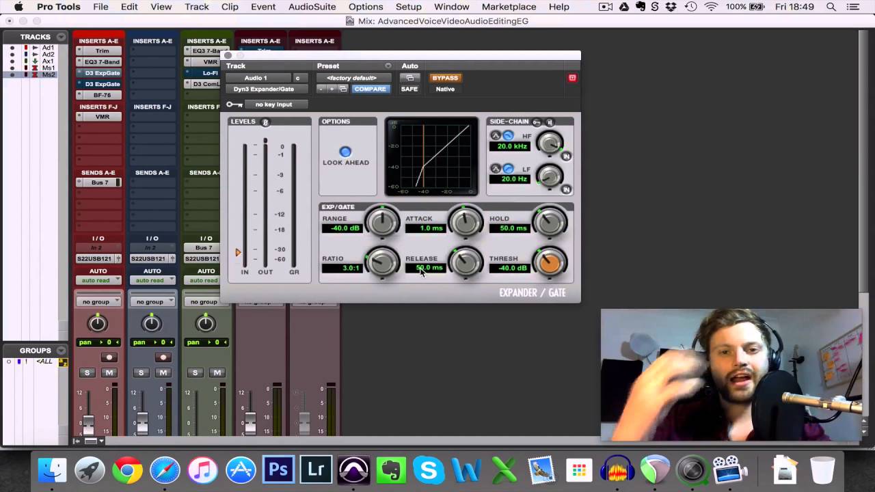
Task: Select the LF high-pass filter shape icon
Action: coord(508,168)
